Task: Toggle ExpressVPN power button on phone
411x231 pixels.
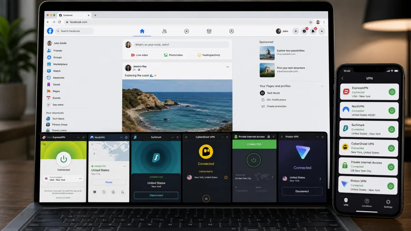Action: pyautogui.click(x=392, y=92)
